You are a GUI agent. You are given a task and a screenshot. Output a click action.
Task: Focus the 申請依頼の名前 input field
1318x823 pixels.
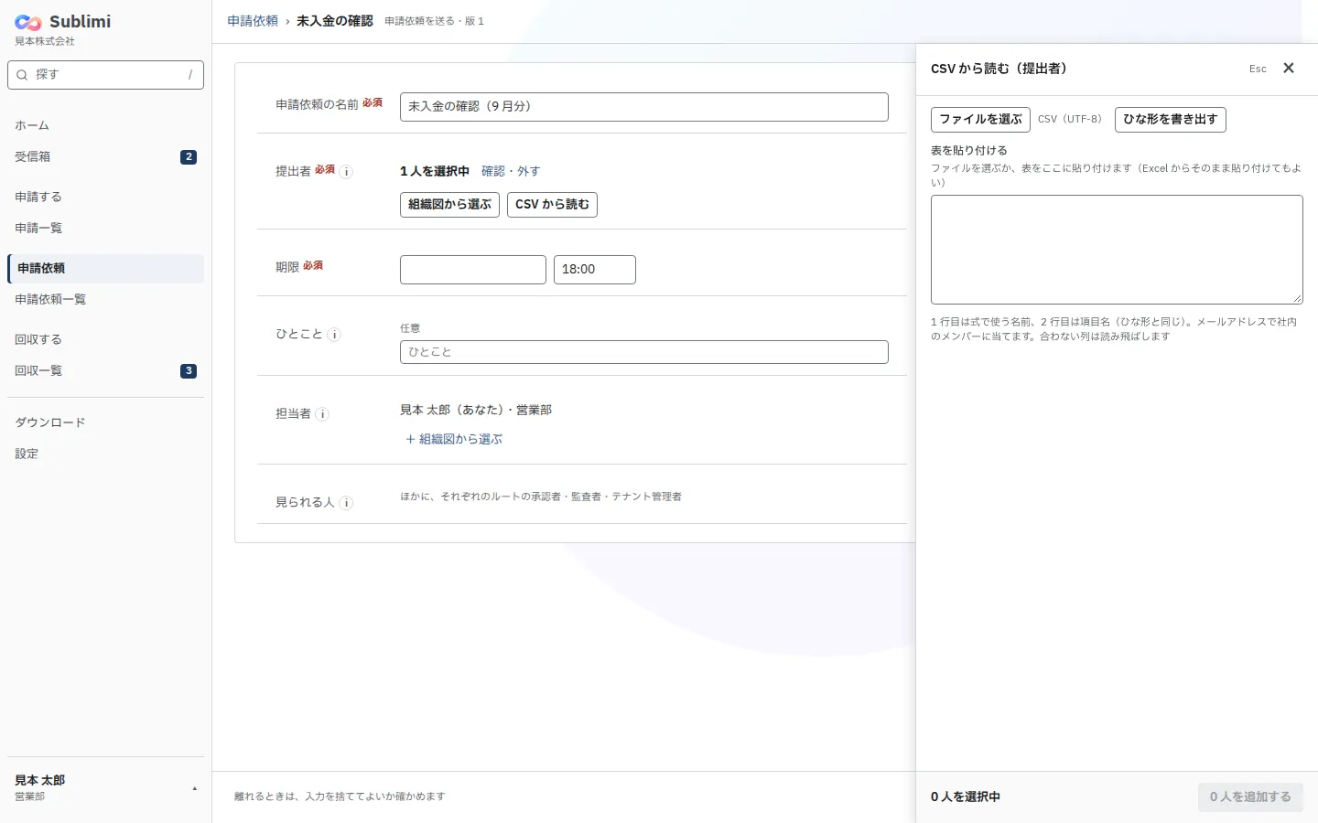point(644,107)
